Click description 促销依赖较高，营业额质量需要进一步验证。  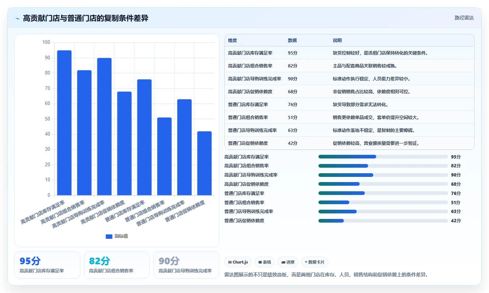pyautogui.click(x=376, y=143)
